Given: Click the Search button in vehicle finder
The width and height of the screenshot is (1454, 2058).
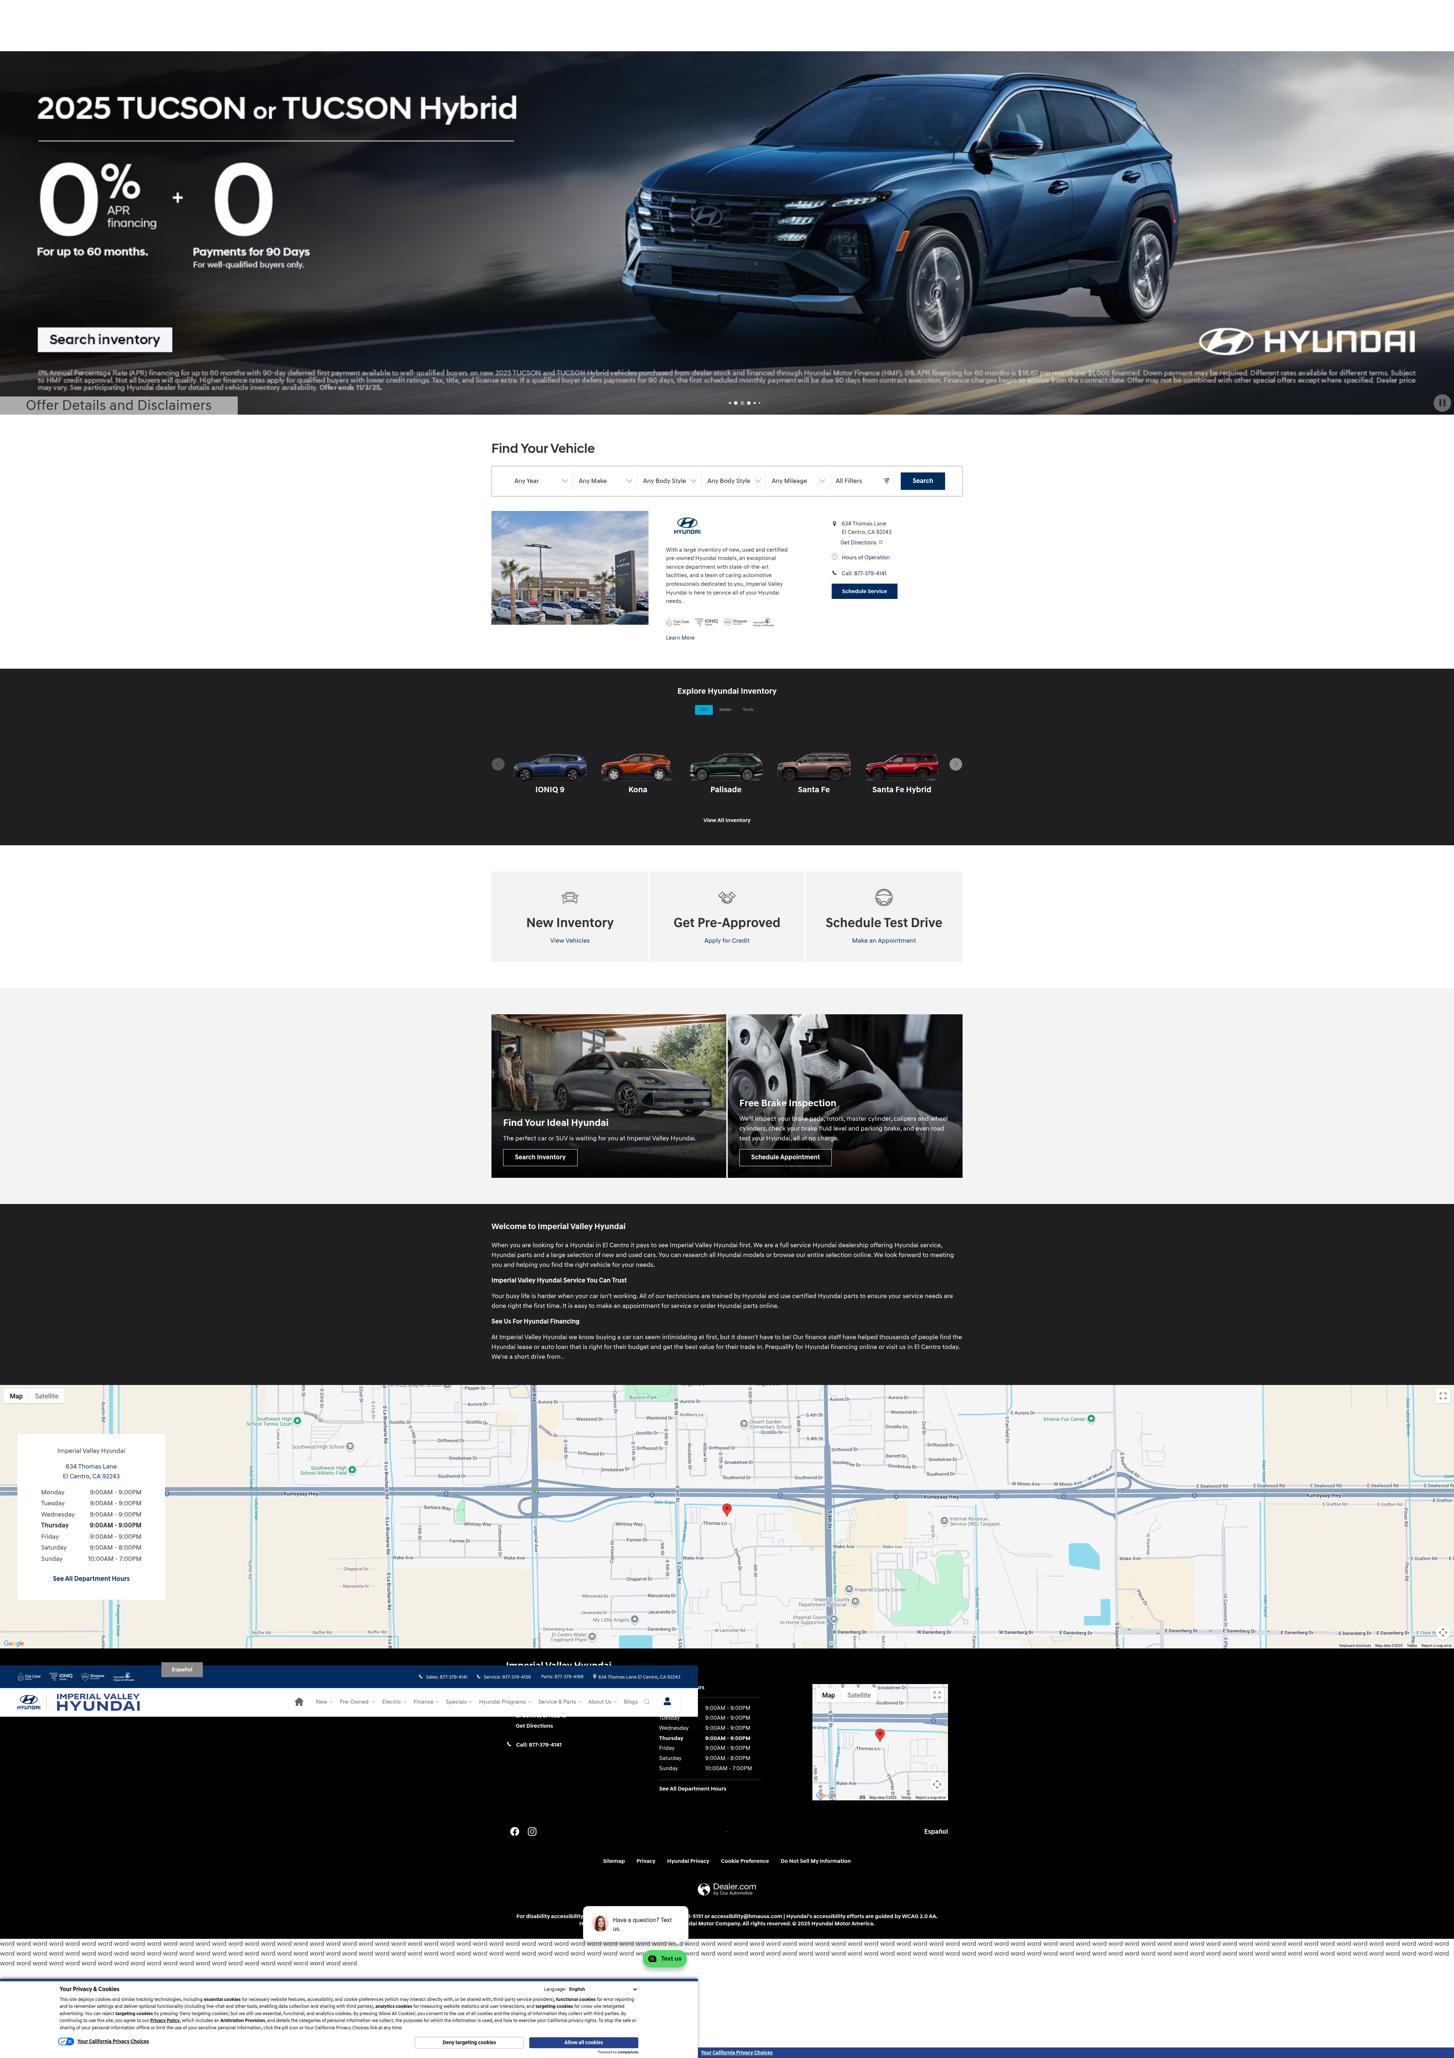Looking at the screenshot, I should click(x=923, y=481).
